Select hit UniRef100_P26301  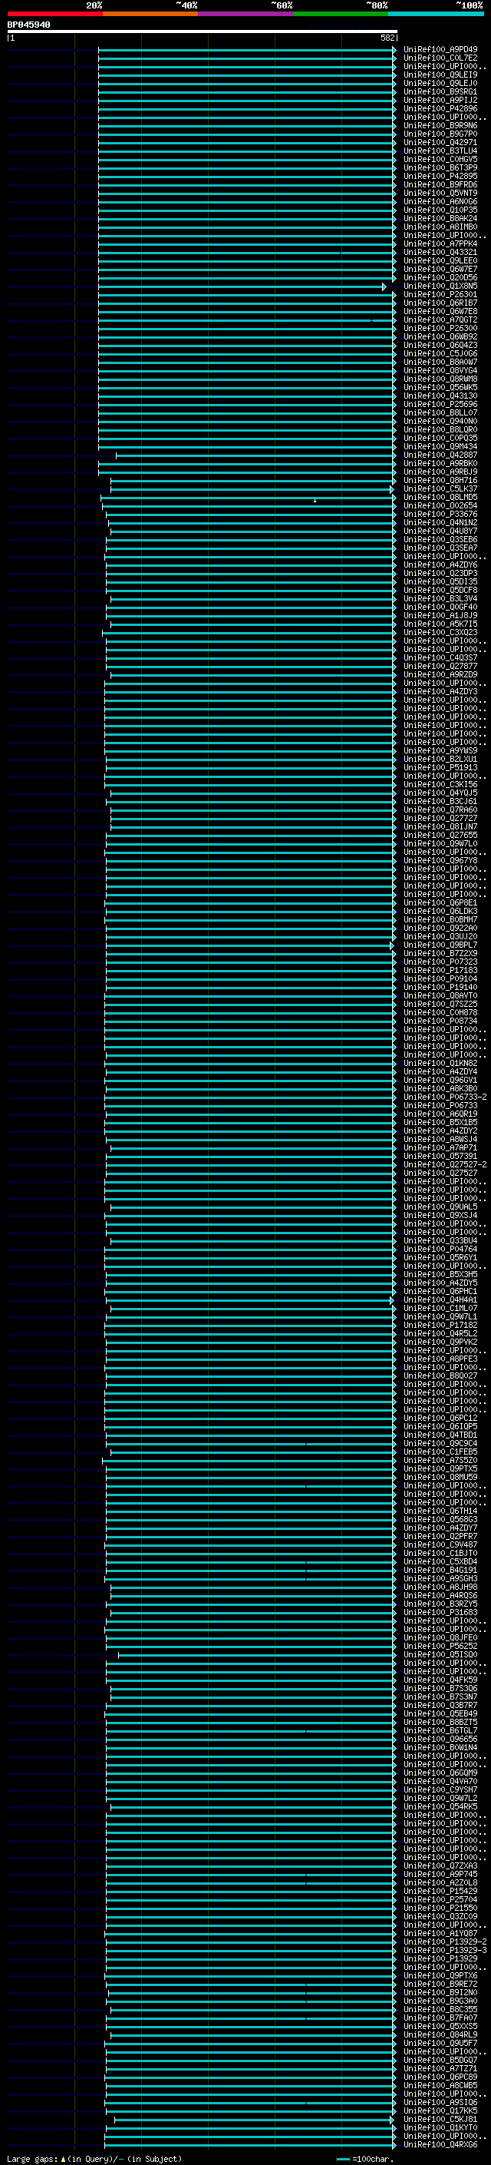click(x=440, y=295)
